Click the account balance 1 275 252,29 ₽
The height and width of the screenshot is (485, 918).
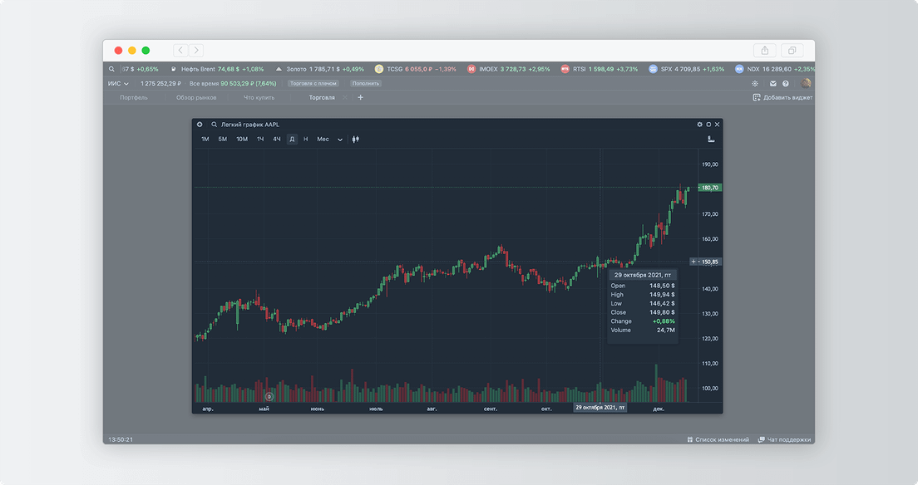click(160, 84)
